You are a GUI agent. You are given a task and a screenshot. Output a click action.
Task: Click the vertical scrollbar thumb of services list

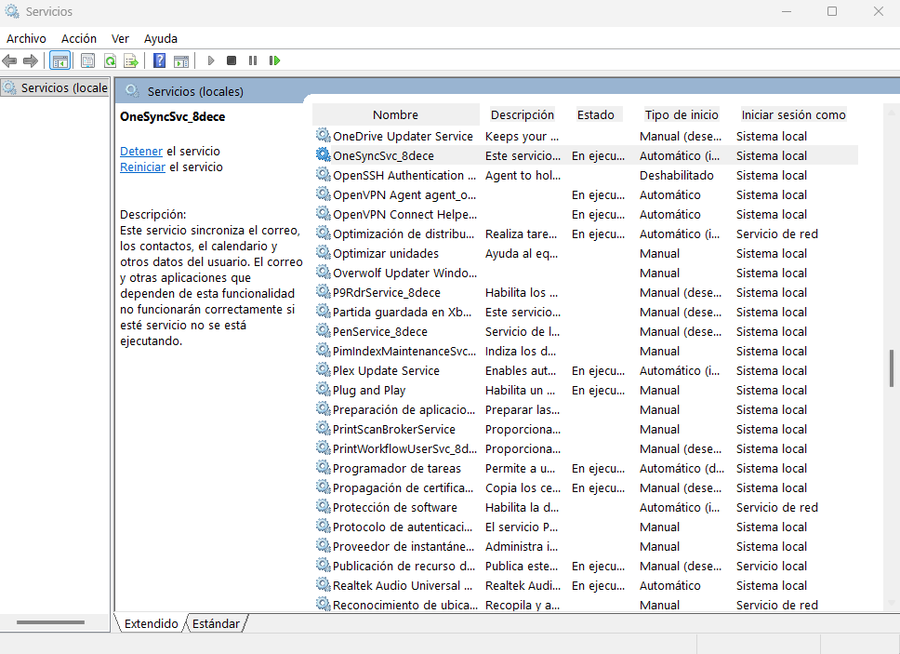pyautogui.click(x=891, y=368)
